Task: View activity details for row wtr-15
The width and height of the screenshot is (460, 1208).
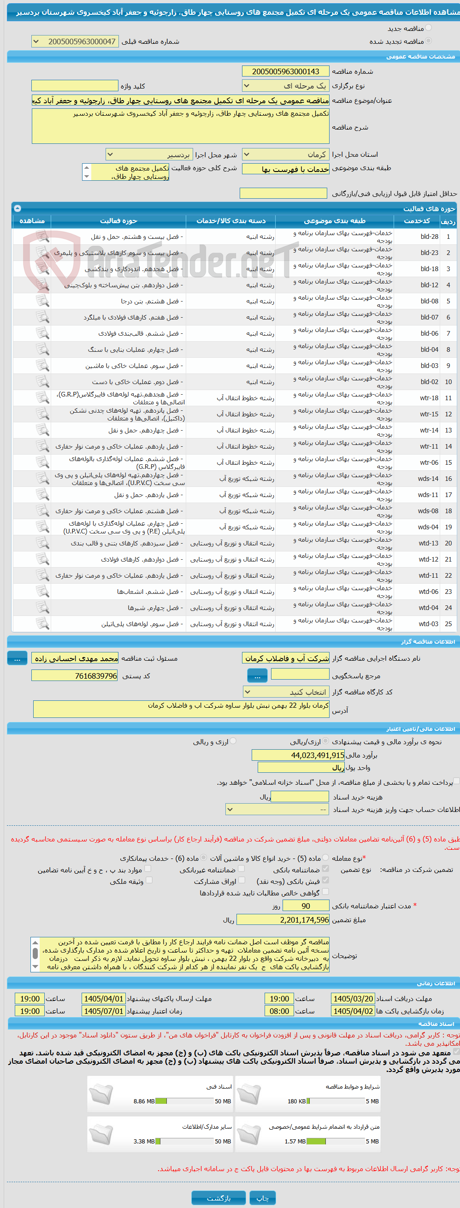Action: click(x=43, y=415)
